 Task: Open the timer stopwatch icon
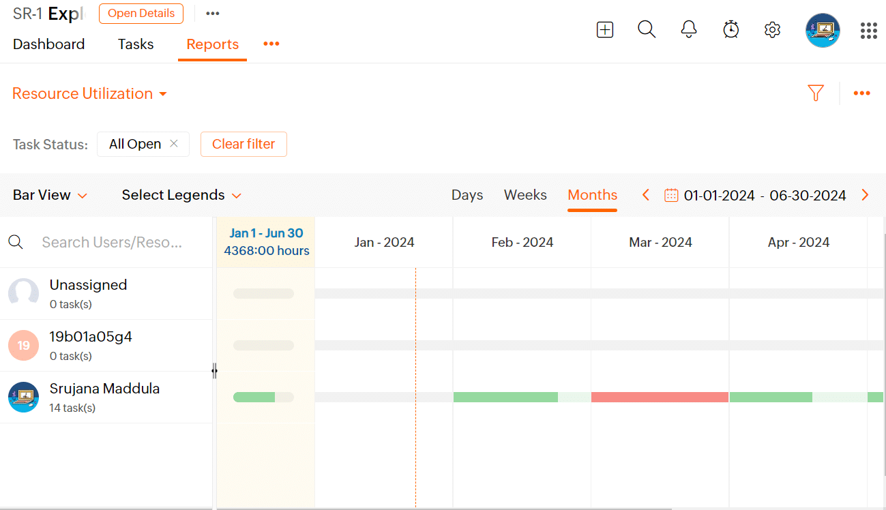pyautogui.click(x=731, y=29)
